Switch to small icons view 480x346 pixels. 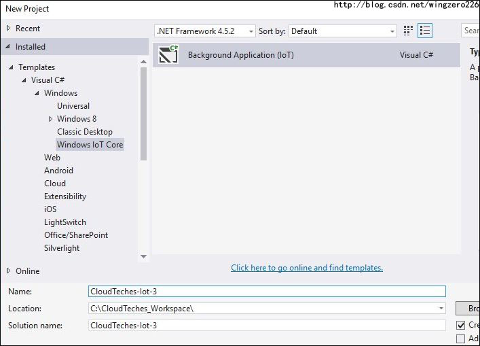tap(408, 31)
